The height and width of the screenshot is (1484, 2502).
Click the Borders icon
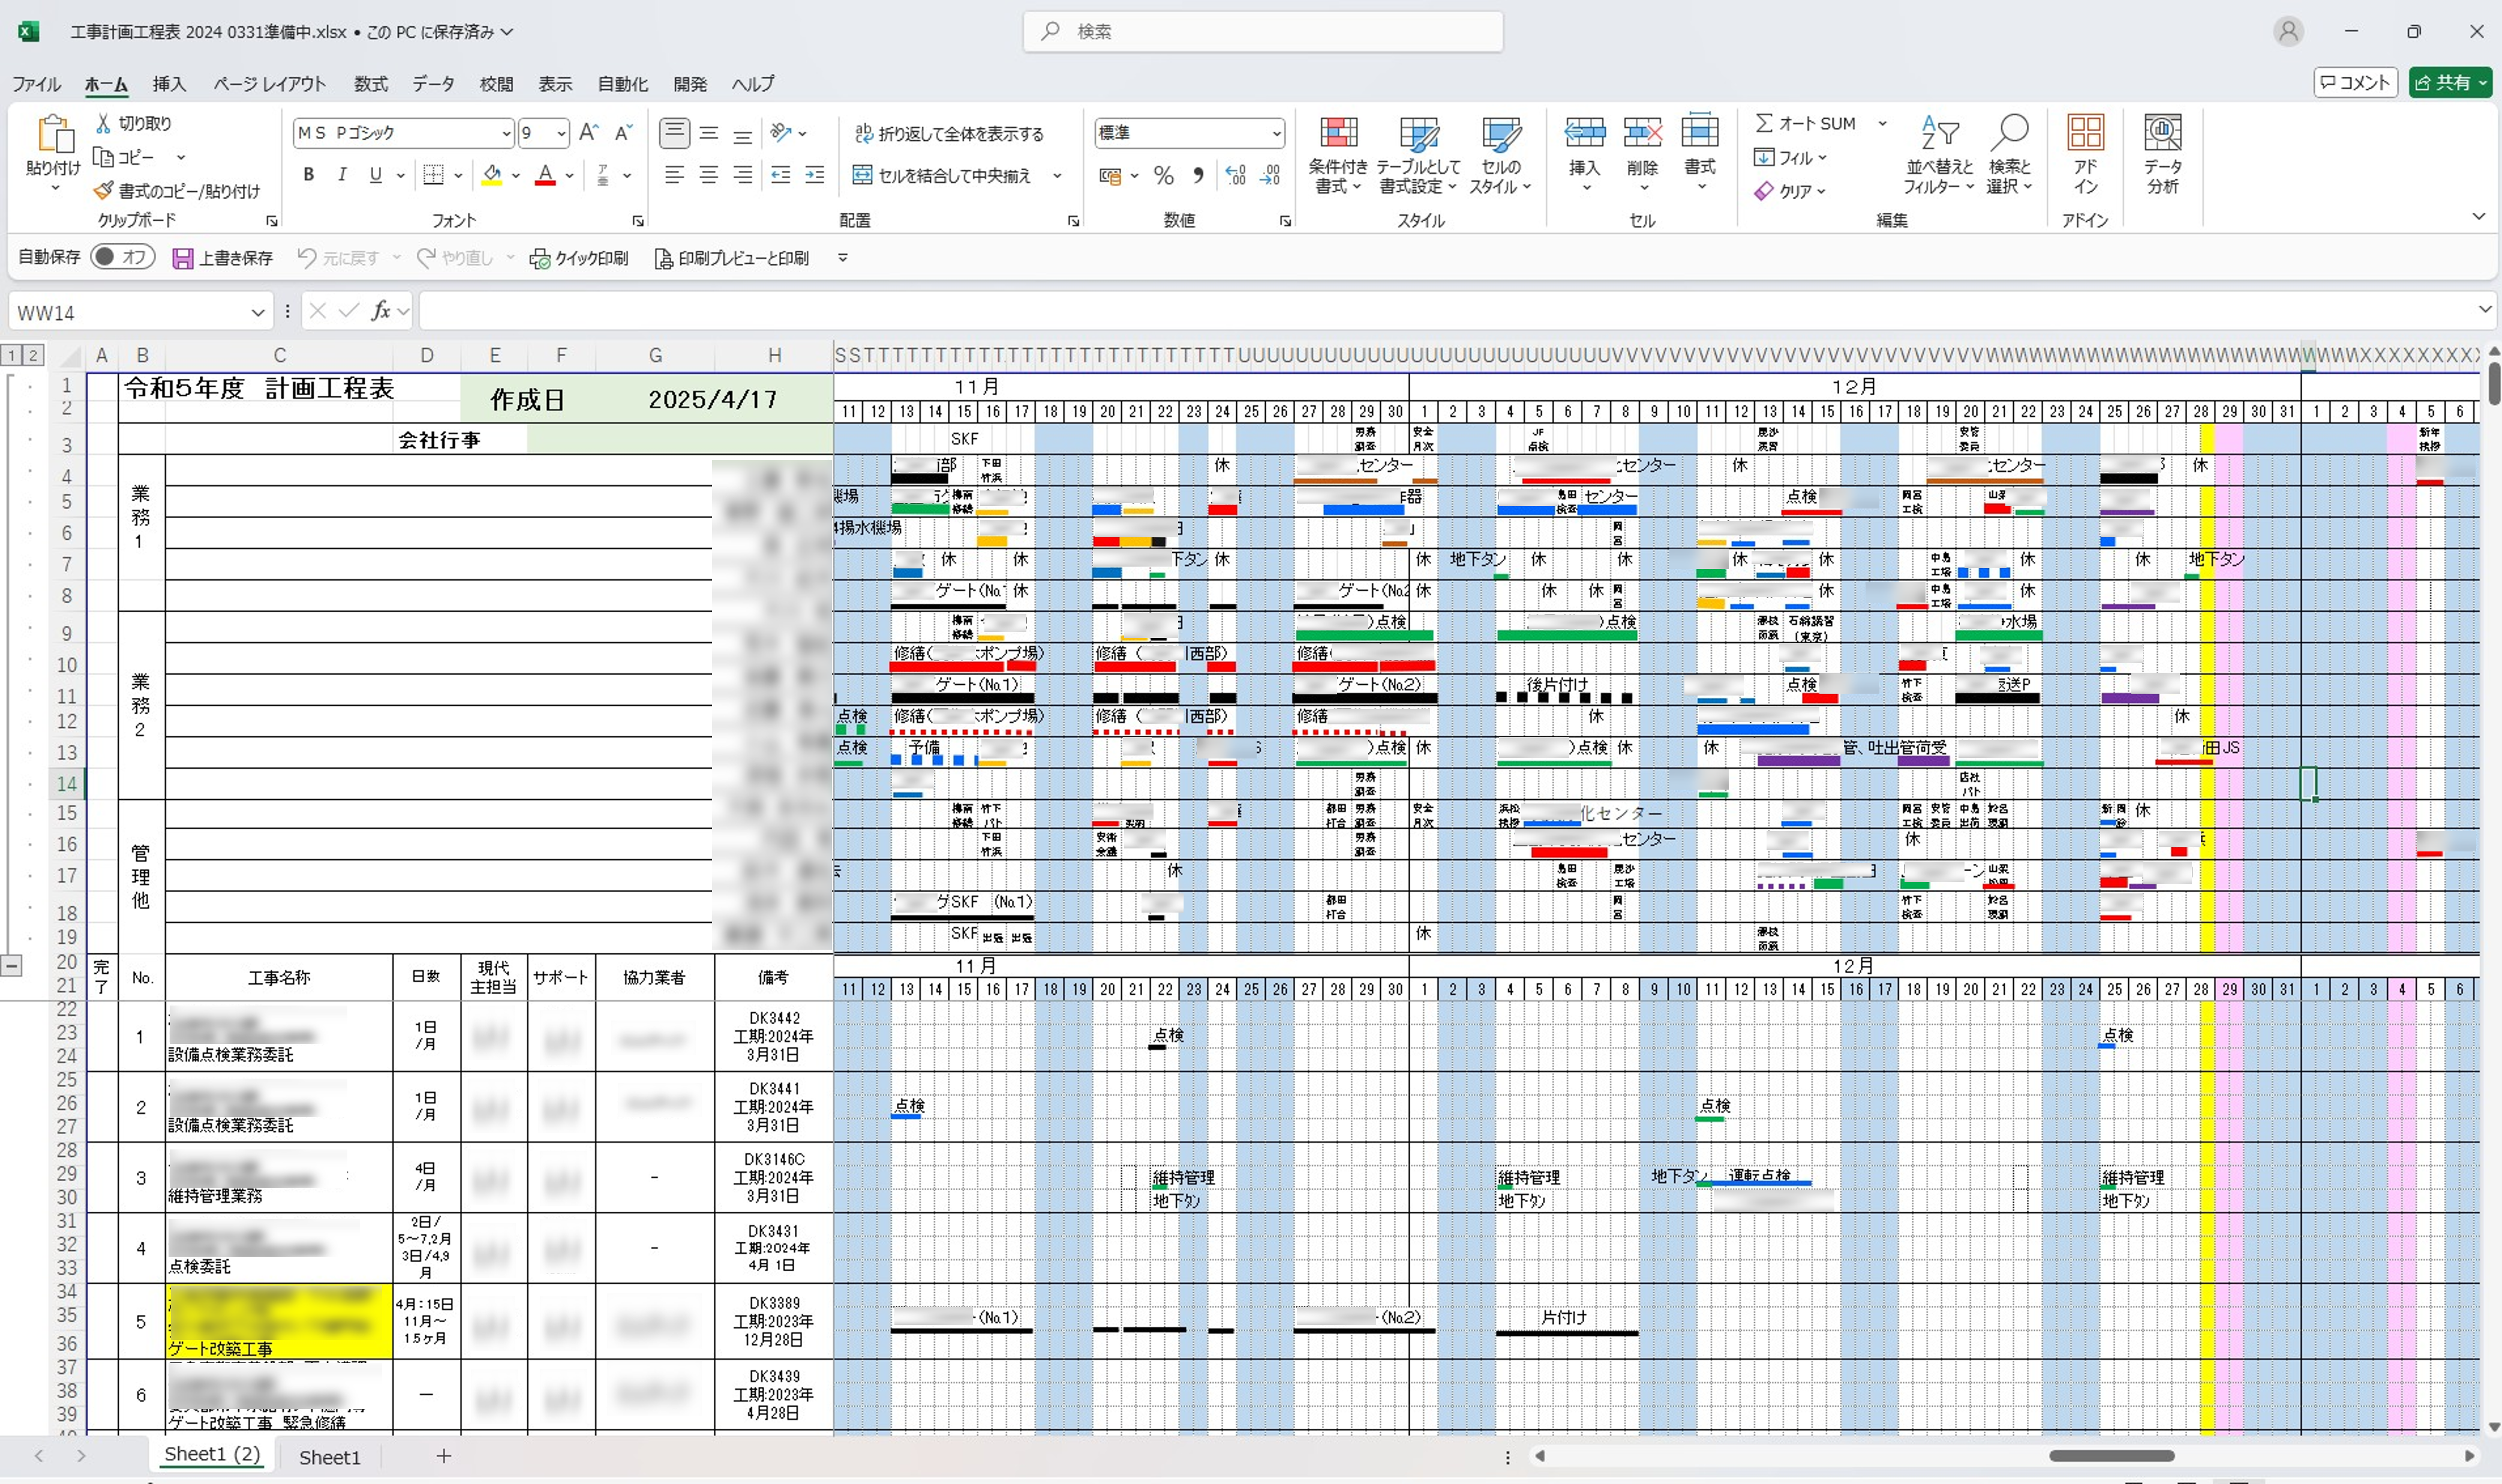pos(433,175)
